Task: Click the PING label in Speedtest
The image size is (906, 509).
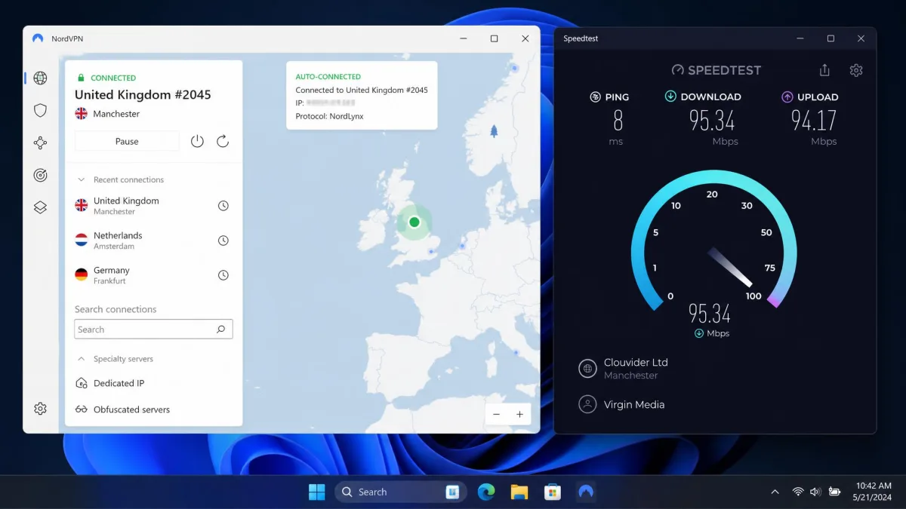Action: [x=617, y=97]
